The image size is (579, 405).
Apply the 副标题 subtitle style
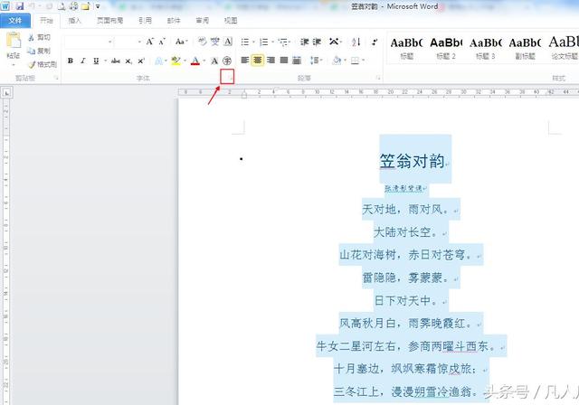(525, 49)
